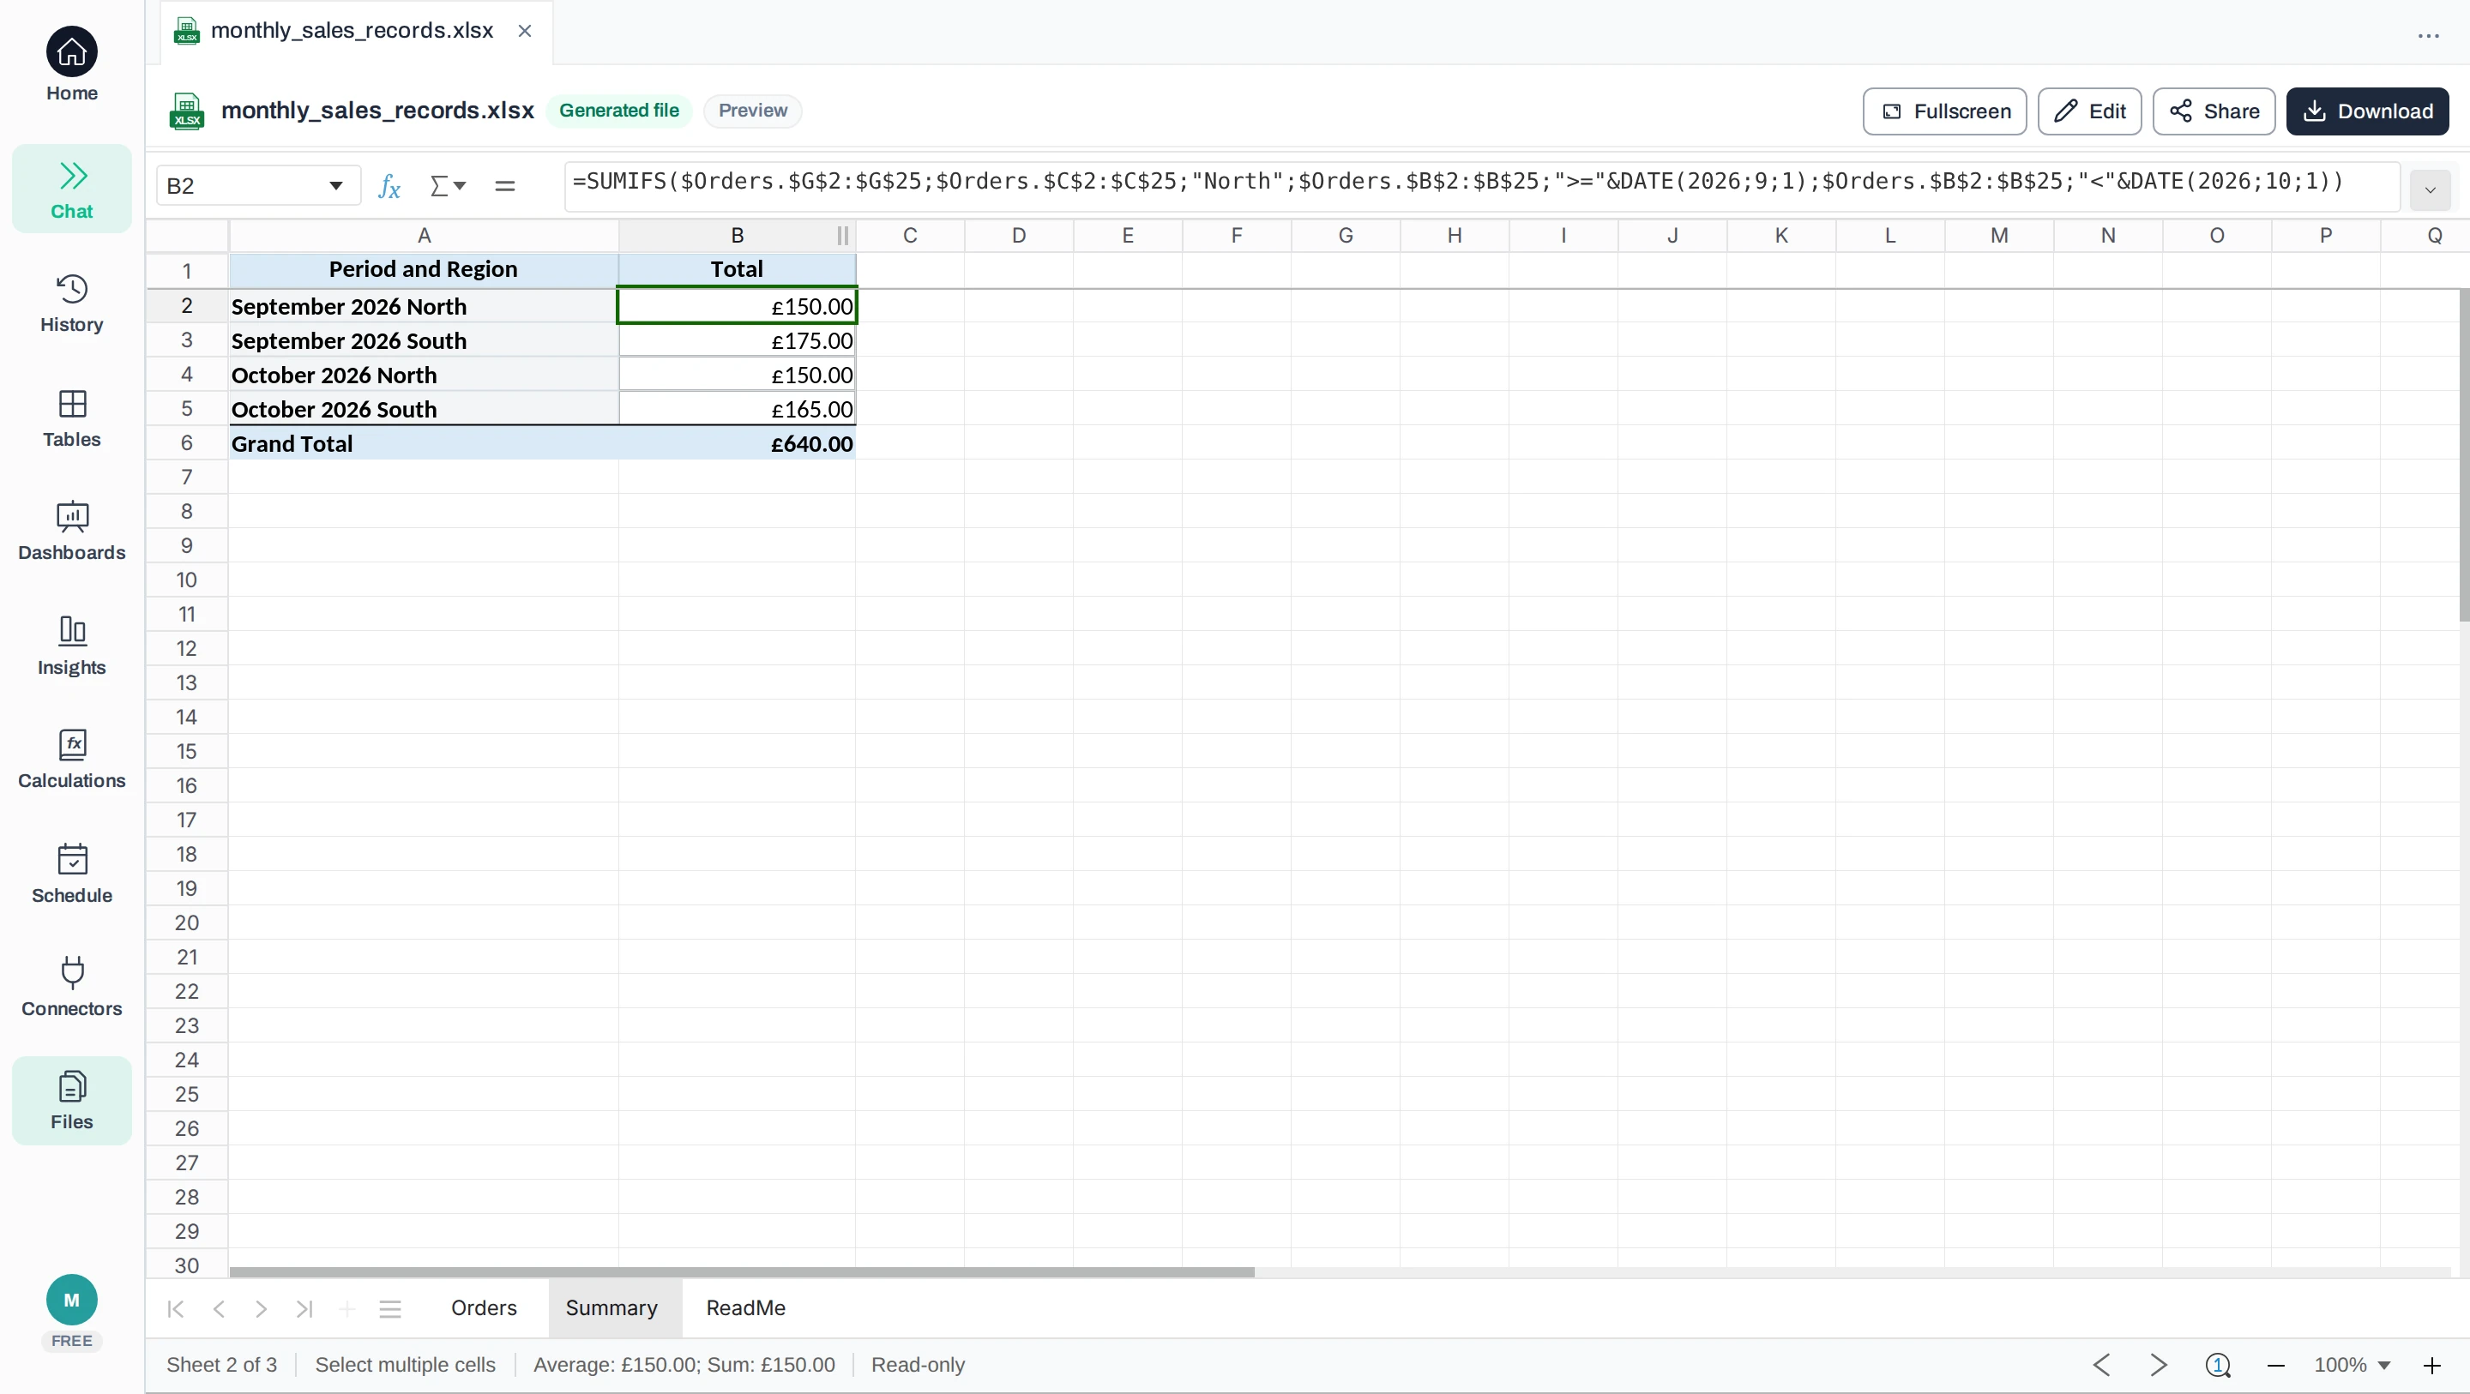Expand the Name Box dropdown arrow
This screenshot has height=1394, width=2470.
click(335, 185)
